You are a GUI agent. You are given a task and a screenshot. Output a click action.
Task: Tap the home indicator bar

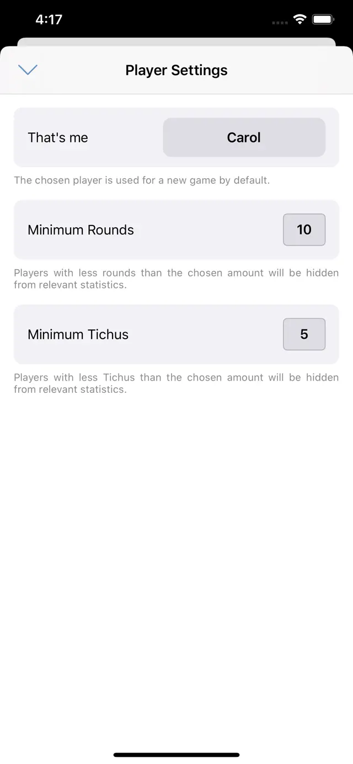tap(176, 754)
